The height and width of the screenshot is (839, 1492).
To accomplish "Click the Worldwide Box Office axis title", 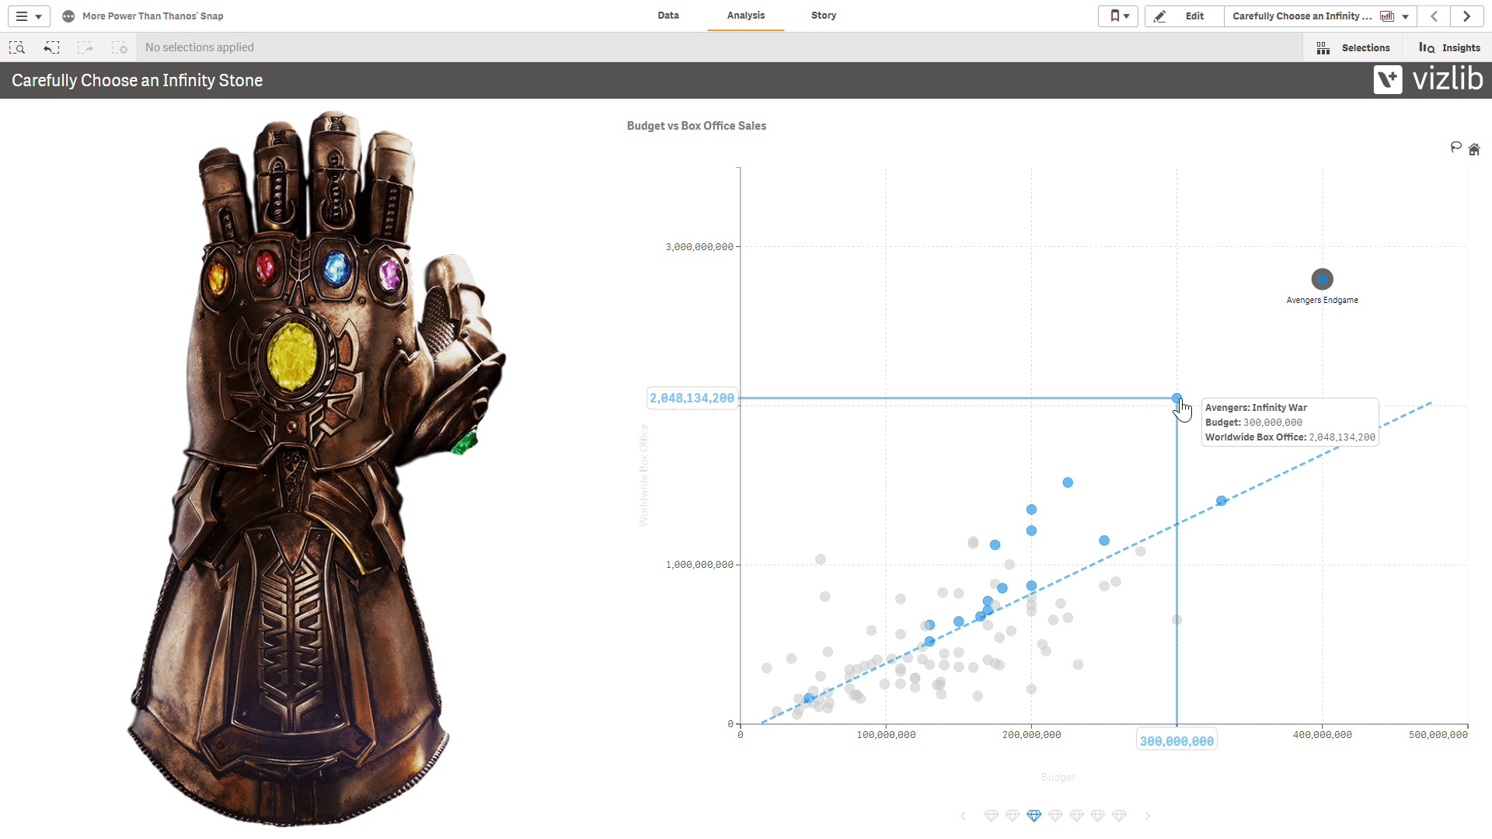I will click(x=643, y=475).
